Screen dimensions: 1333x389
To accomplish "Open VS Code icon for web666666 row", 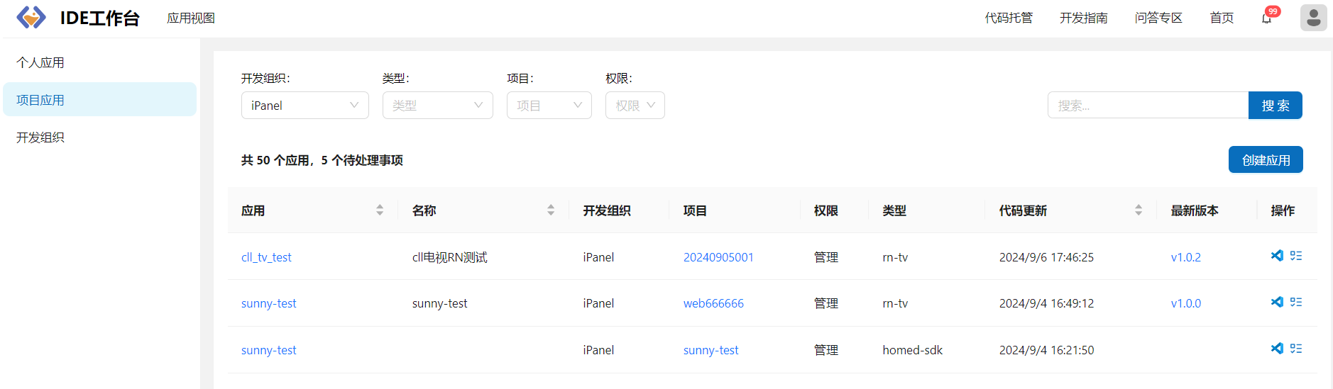I will tap(1277, 302).
